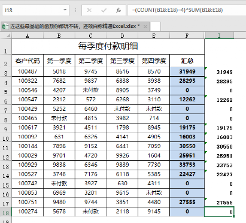Open Insert Function fx icon
This screenshot has height=223, width=246.
[x=119, y=10]
